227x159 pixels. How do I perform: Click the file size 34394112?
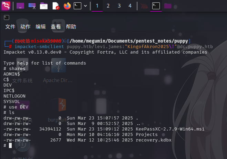click(50, 129)
